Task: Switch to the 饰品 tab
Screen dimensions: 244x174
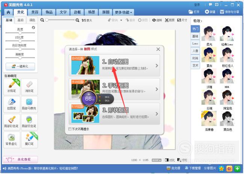Action: [x=49, y=12]
